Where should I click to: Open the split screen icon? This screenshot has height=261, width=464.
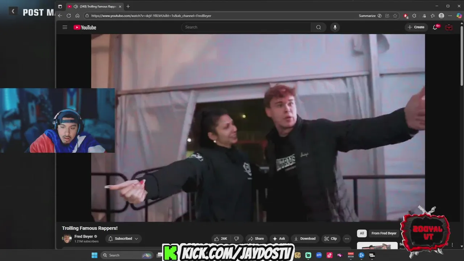tap(387, 16)
